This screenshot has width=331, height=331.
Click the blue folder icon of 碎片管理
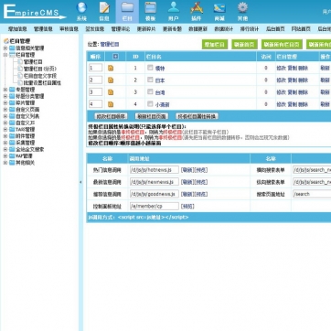pos(12,103)
